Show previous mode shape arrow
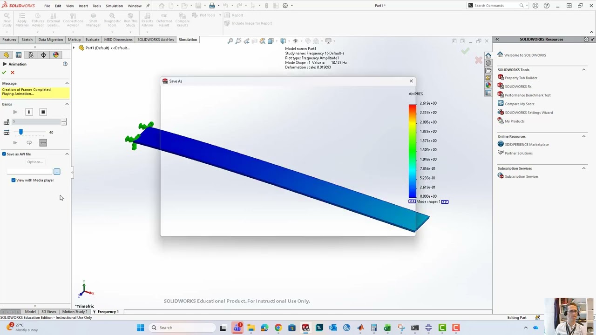Screen dimensions: 596x335 pos(412,201)
